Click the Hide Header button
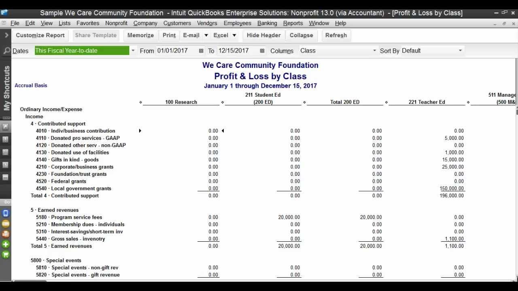518x291 pixels. point(263,36)
